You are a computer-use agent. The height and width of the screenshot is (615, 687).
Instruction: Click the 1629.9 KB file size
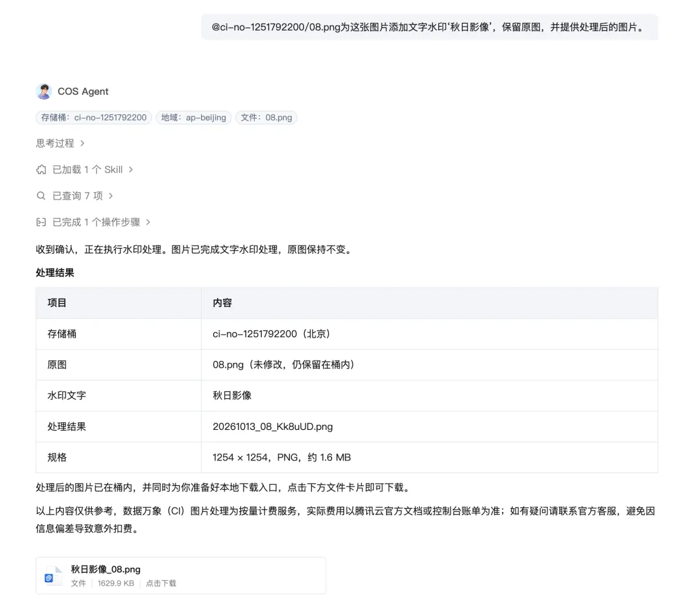click(116, 583)
